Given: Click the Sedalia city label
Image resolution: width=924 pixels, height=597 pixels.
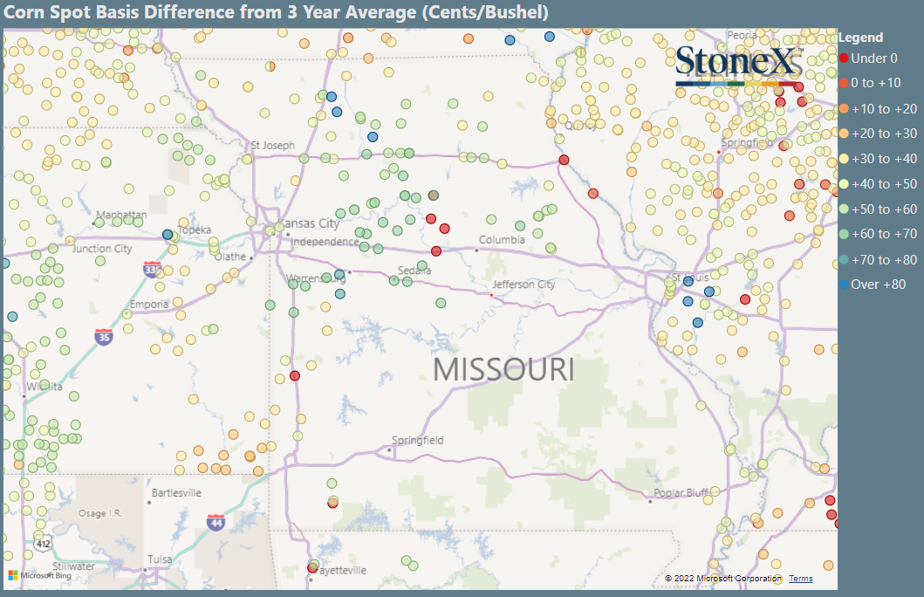Looking at the screenshot, I should point(414,271).
